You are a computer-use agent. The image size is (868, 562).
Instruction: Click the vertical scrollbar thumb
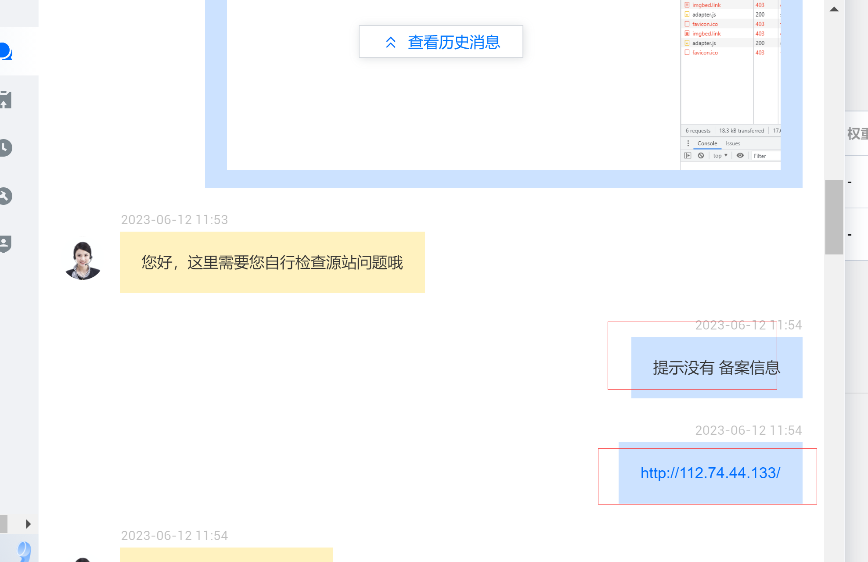(834, 217)
